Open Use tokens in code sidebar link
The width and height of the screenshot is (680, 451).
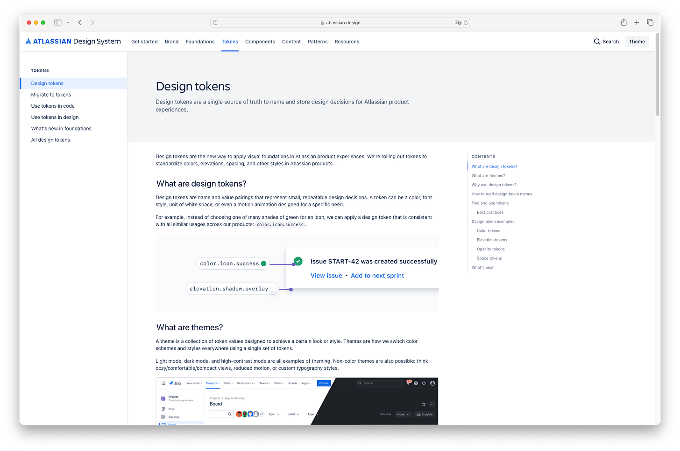53,106
